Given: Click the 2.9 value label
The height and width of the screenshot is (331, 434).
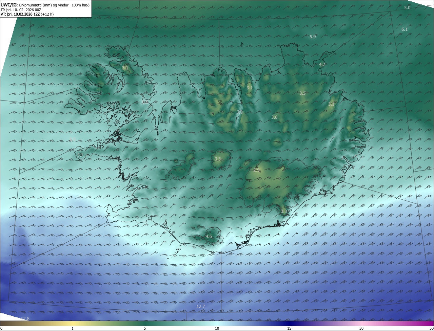Looking at the screenshot, I should [x=256, y=170].
